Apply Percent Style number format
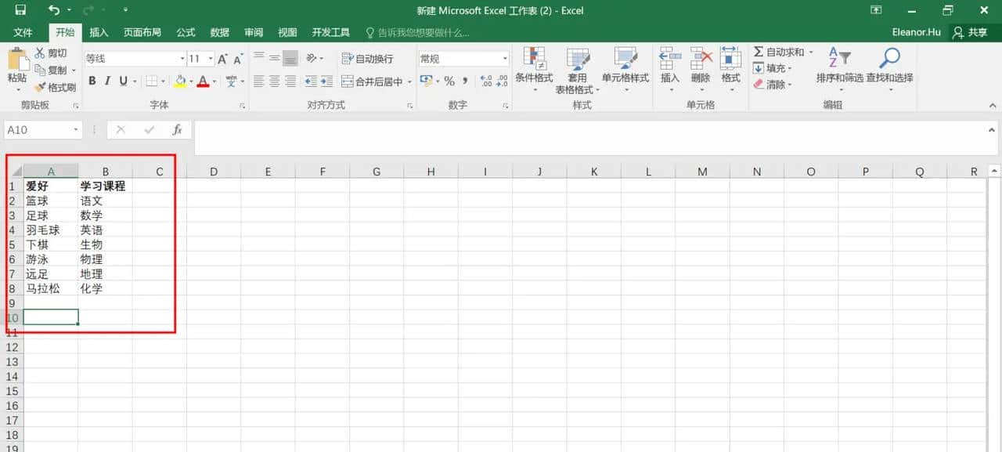The width and height of the screenshot is (1002, 452). pos(449,80)
